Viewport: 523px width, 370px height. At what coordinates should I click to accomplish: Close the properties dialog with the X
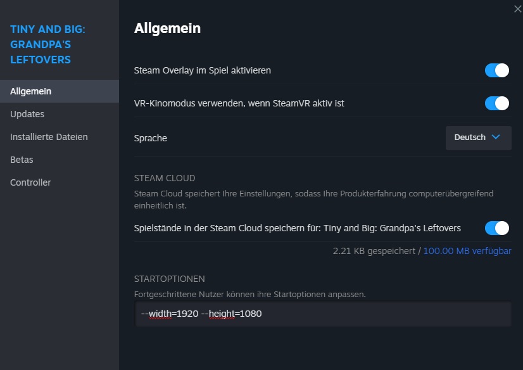pyautogui.click(x=518, y=9)
